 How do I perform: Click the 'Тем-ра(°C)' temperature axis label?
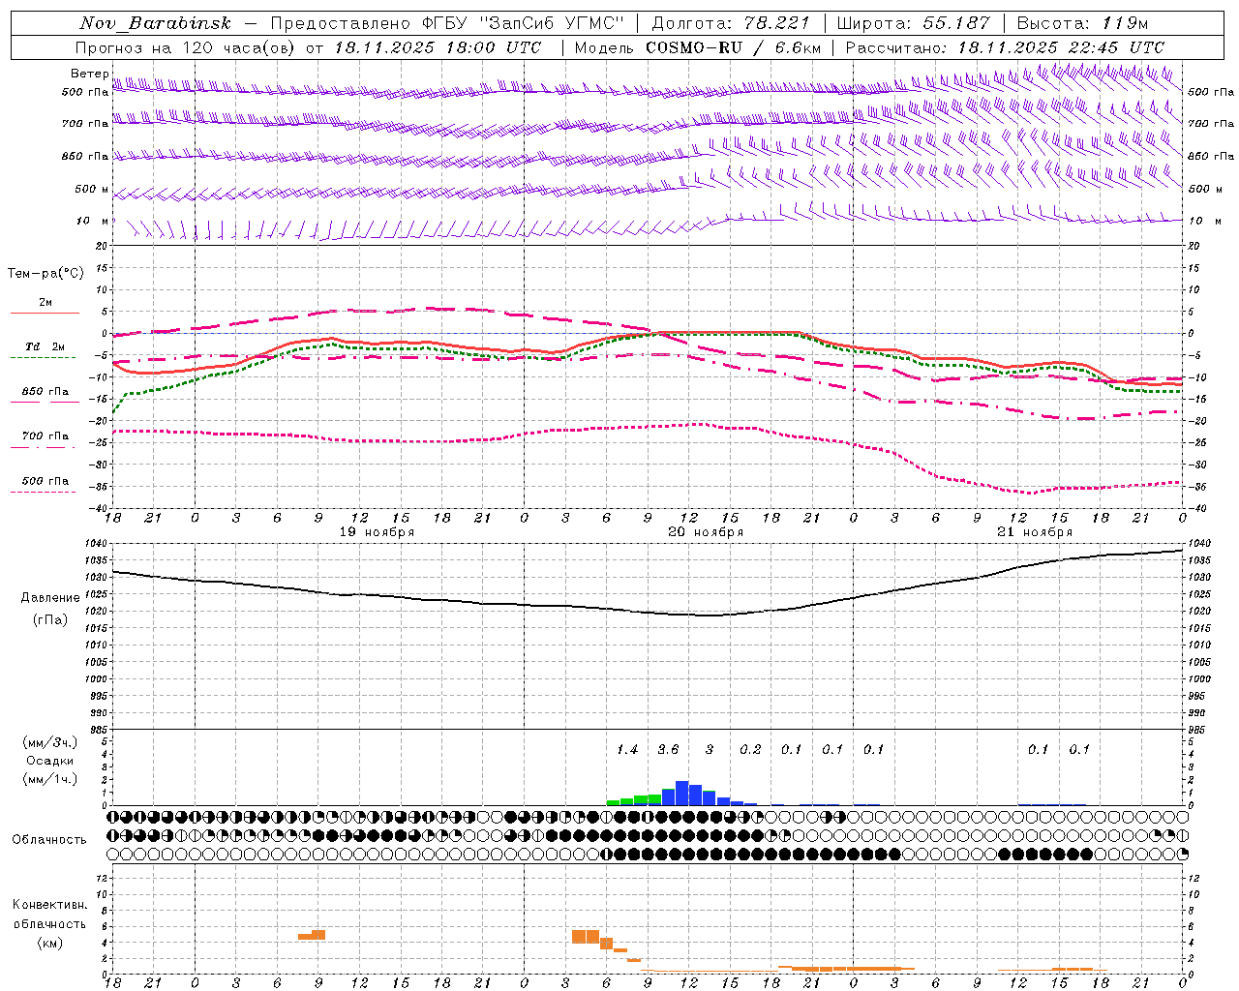pyautogui.click(x=45, y=274)
